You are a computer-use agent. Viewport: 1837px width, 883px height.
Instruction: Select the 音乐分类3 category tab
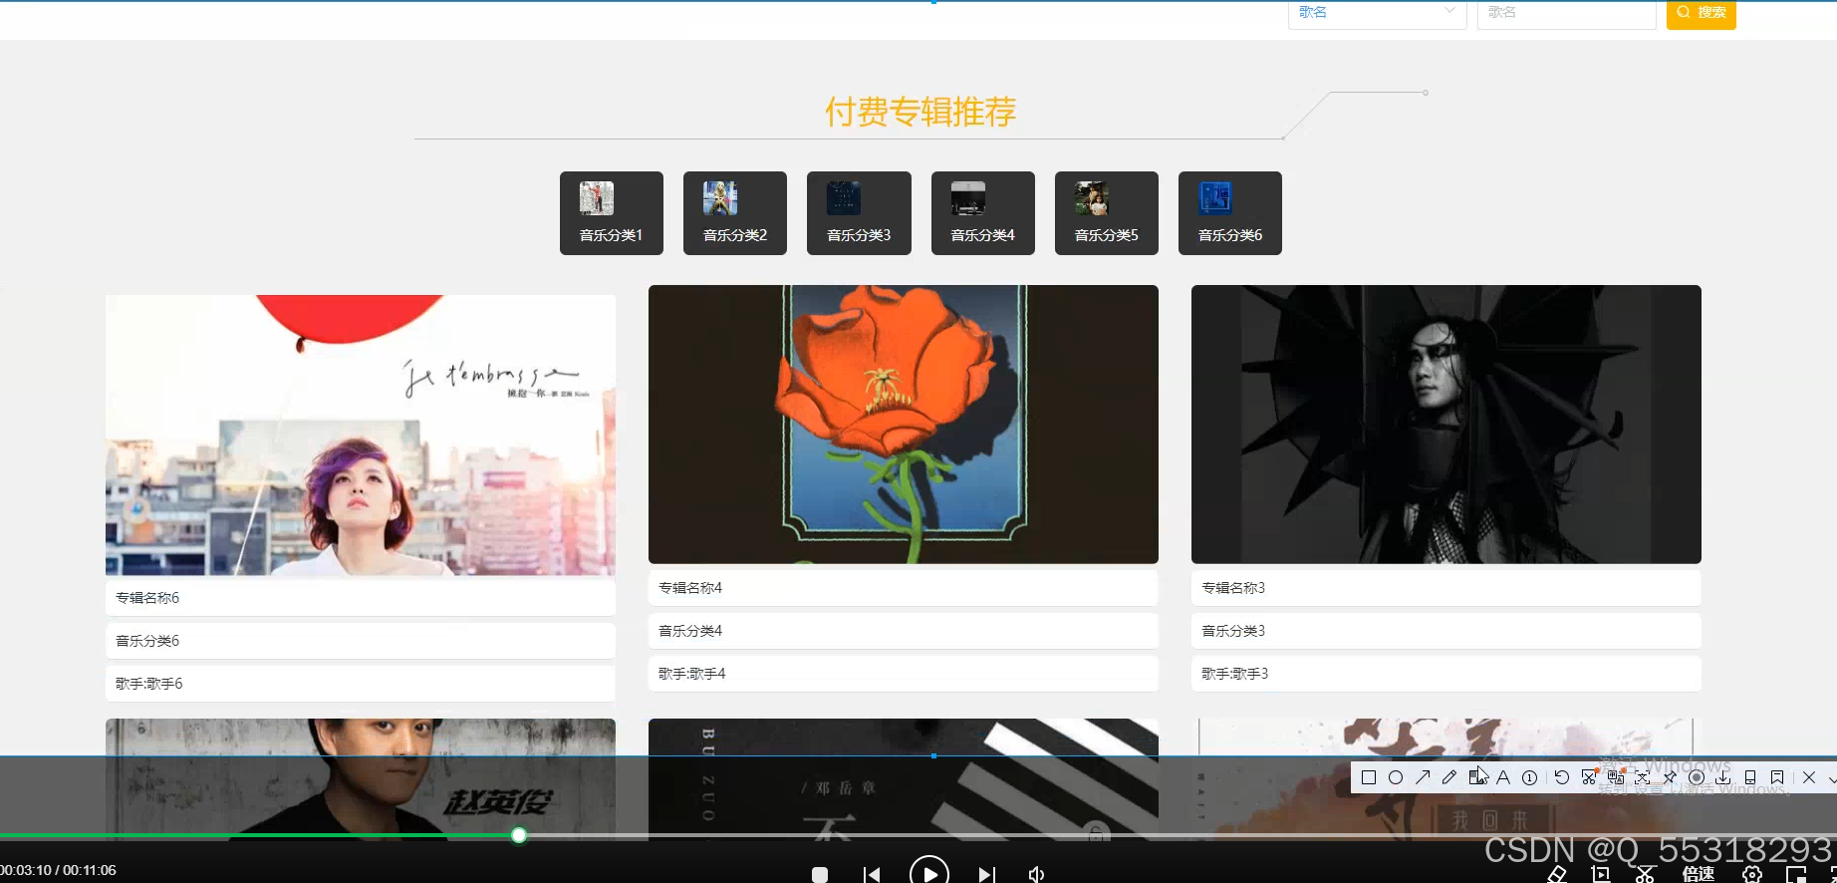[859, 213]
